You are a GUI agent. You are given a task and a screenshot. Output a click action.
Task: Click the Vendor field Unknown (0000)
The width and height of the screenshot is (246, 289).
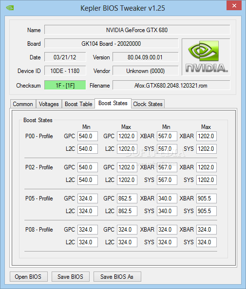pyautogui.click(x=146, y=71)
